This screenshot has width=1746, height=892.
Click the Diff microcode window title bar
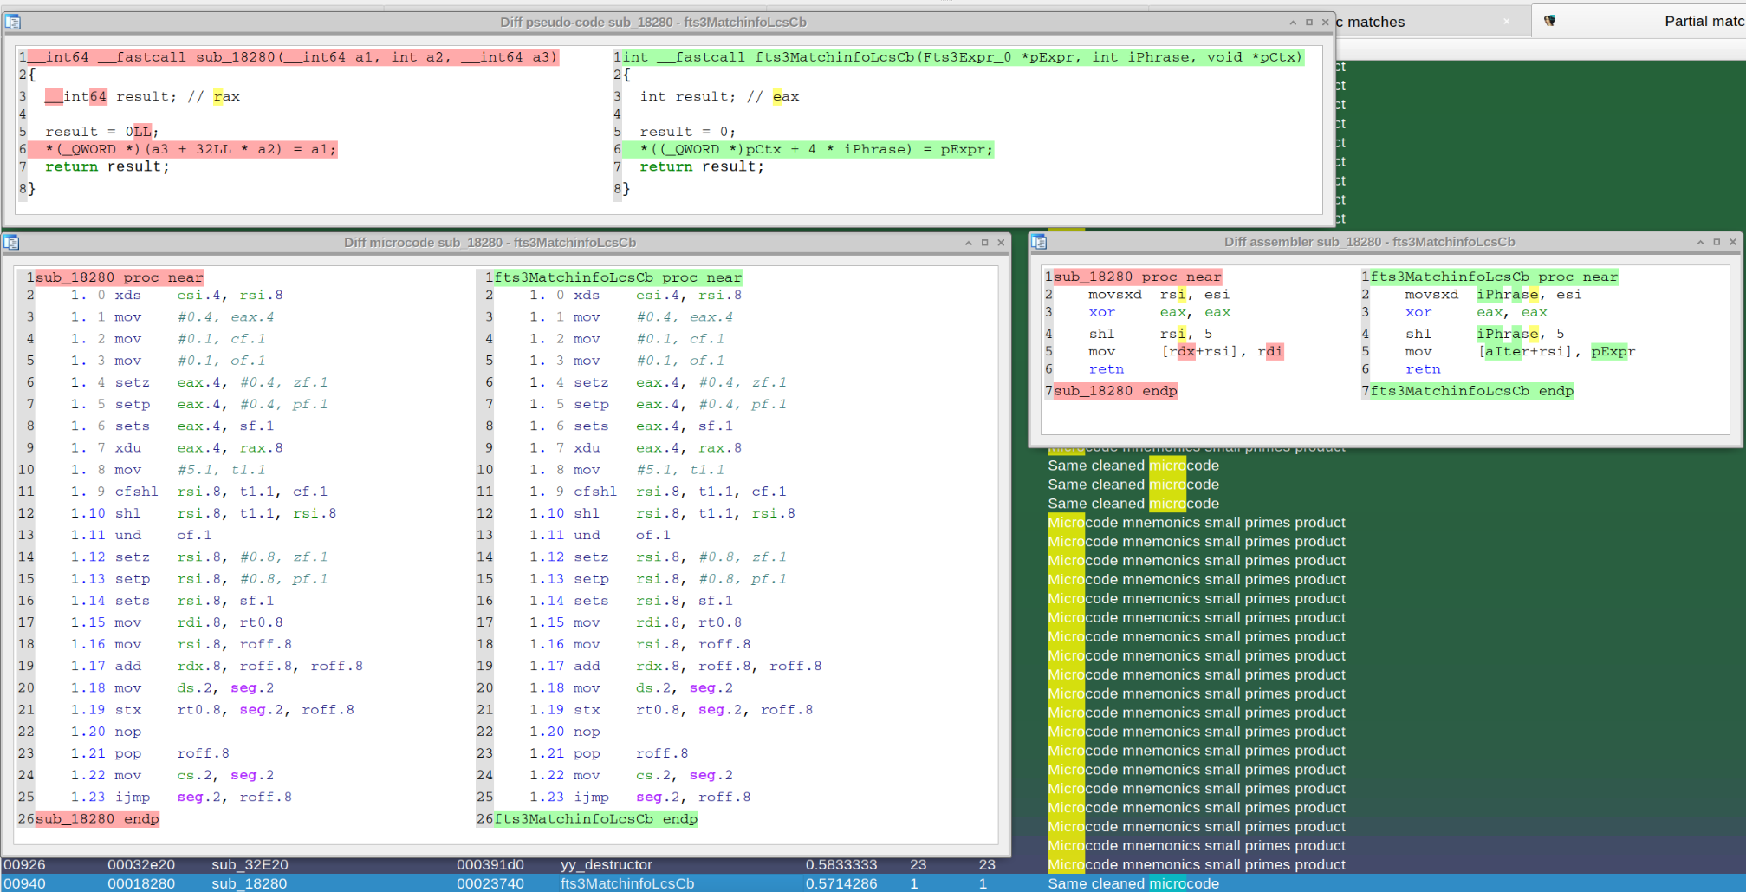(x=490, y=243)
